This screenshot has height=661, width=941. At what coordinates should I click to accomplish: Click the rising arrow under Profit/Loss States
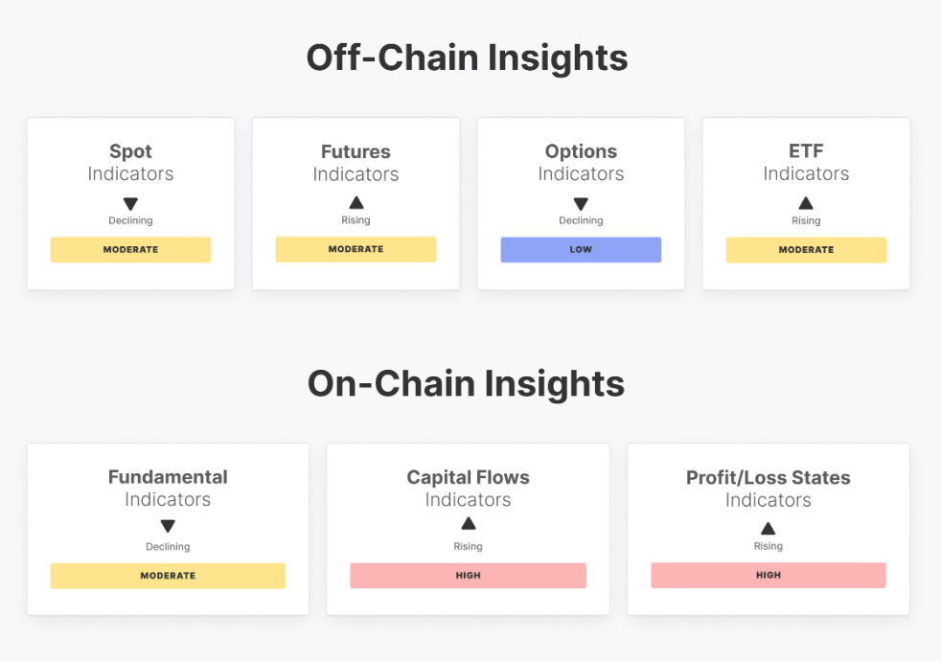(x=769, y=529)
